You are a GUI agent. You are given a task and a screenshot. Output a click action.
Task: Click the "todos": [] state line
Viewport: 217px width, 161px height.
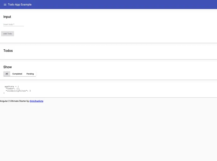[13, 89]
